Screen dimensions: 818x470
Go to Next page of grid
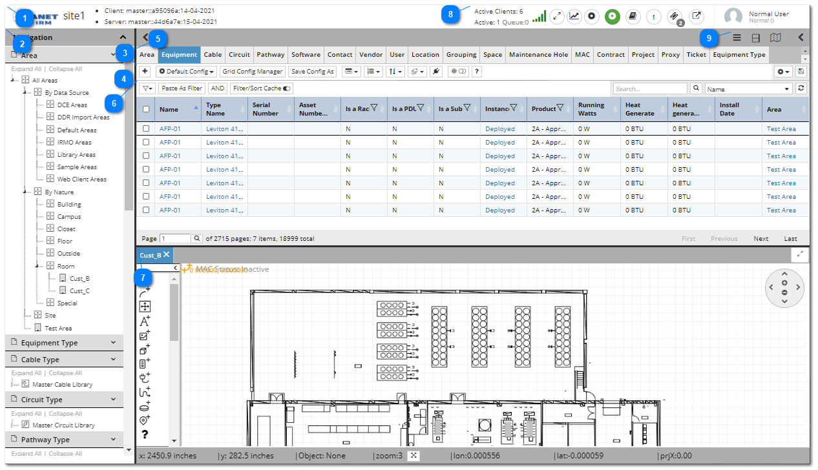point(761,238)
